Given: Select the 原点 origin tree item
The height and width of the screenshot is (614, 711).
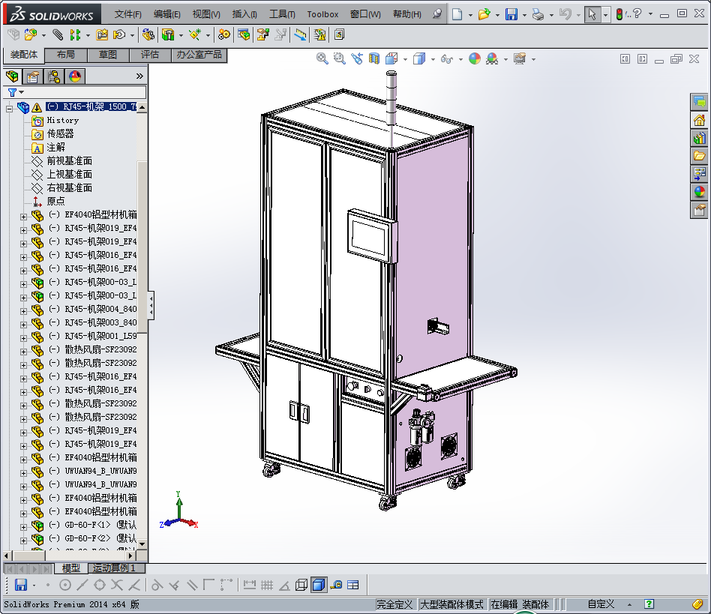Looking at the screenshot, I should point(55,201).
